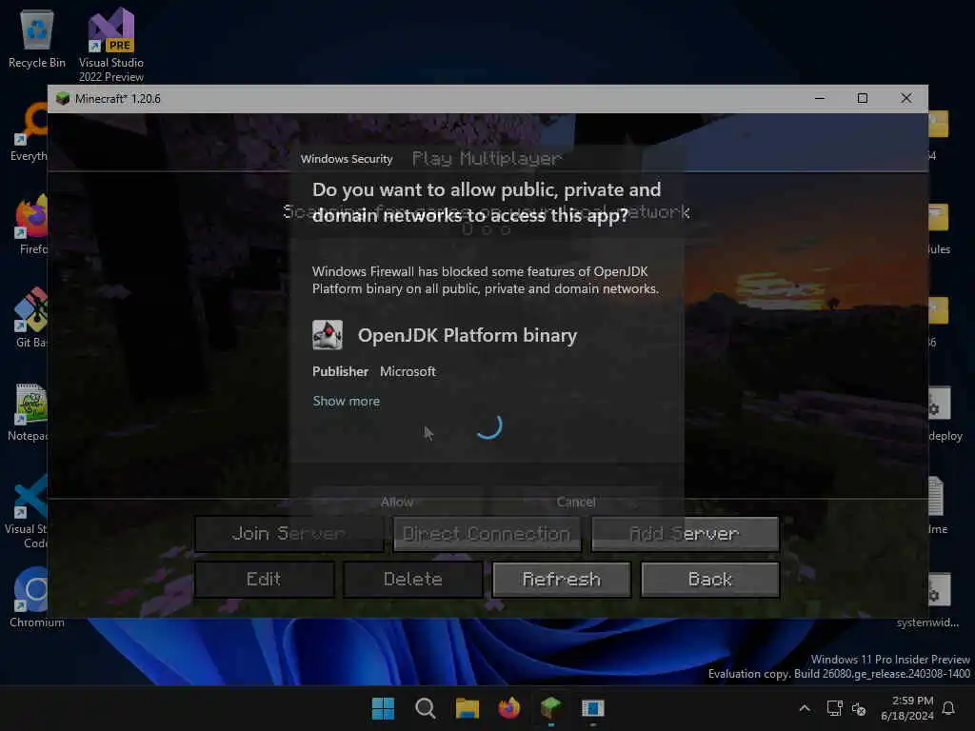Image resolution: width=975 pixels, height=731 pixels.
Task: Go Back from the multiplayer screen
Action: click(x=710, y=580)
